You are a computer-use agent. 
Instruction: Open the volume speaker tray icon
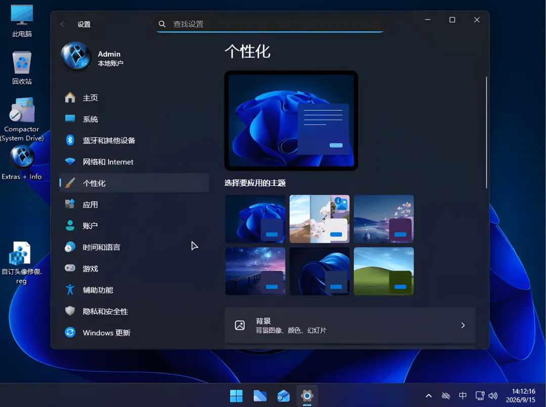coord(493,396)
